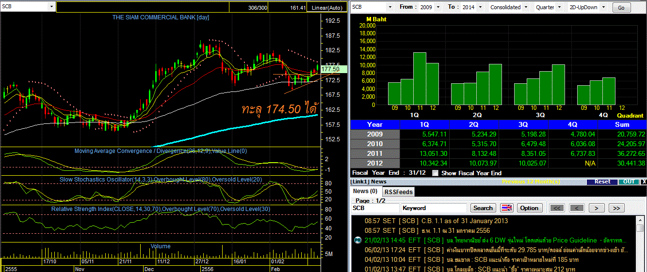Click the 13,051.30 cell for 2011 1Q
Screen dimensions: 647x272
pos(423,153)
